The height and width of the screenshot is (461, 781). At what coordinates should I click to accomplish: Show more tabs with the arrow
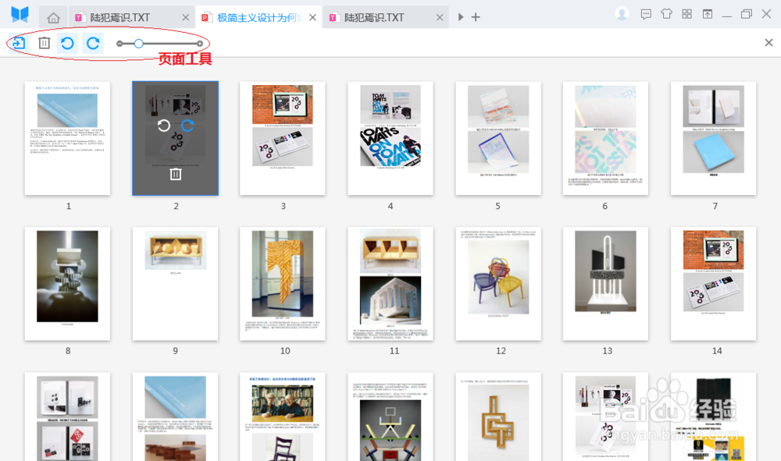[461, 17]
